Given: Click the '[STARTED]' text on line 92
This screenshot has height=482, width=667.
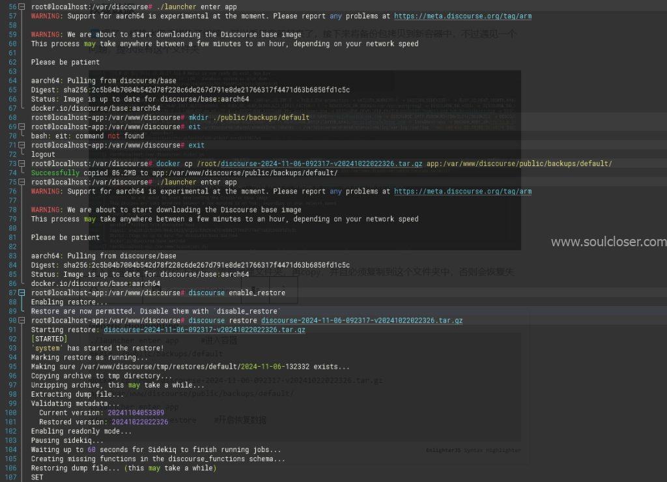Looking at the screenshot, I should point(49,339).
